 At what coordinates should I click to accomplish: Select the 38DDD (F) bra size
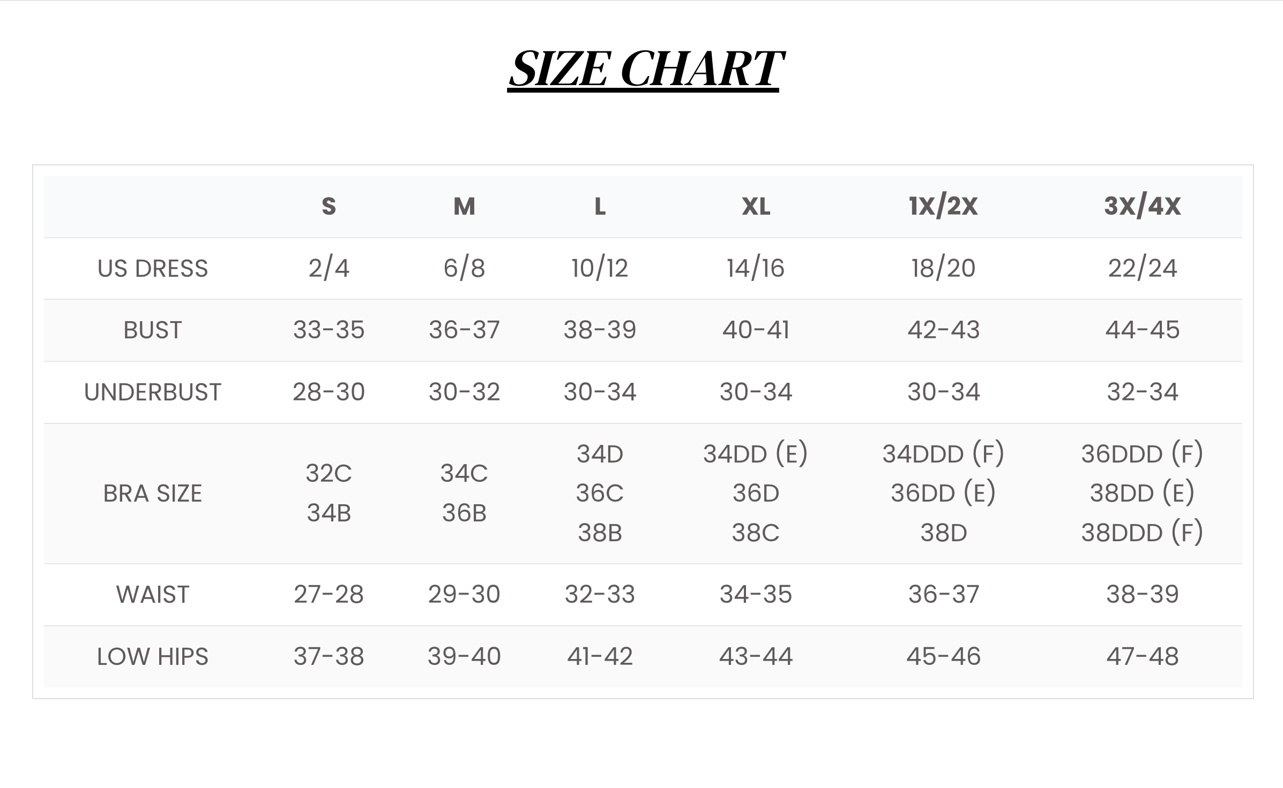pyautogui.click(x=1142, y=533)
